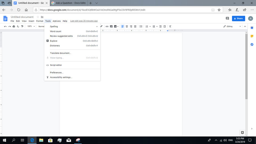The image size is (256, 144).
Task: Click the account avatar A
Action: [250, 18]
